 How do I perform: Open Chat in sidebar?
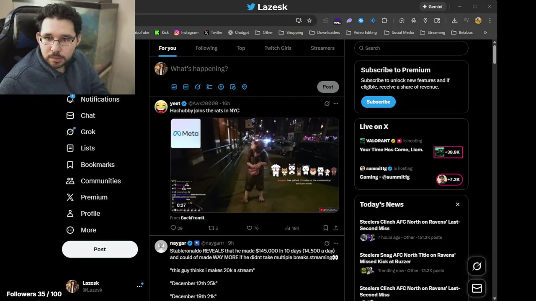click(81, 115)
